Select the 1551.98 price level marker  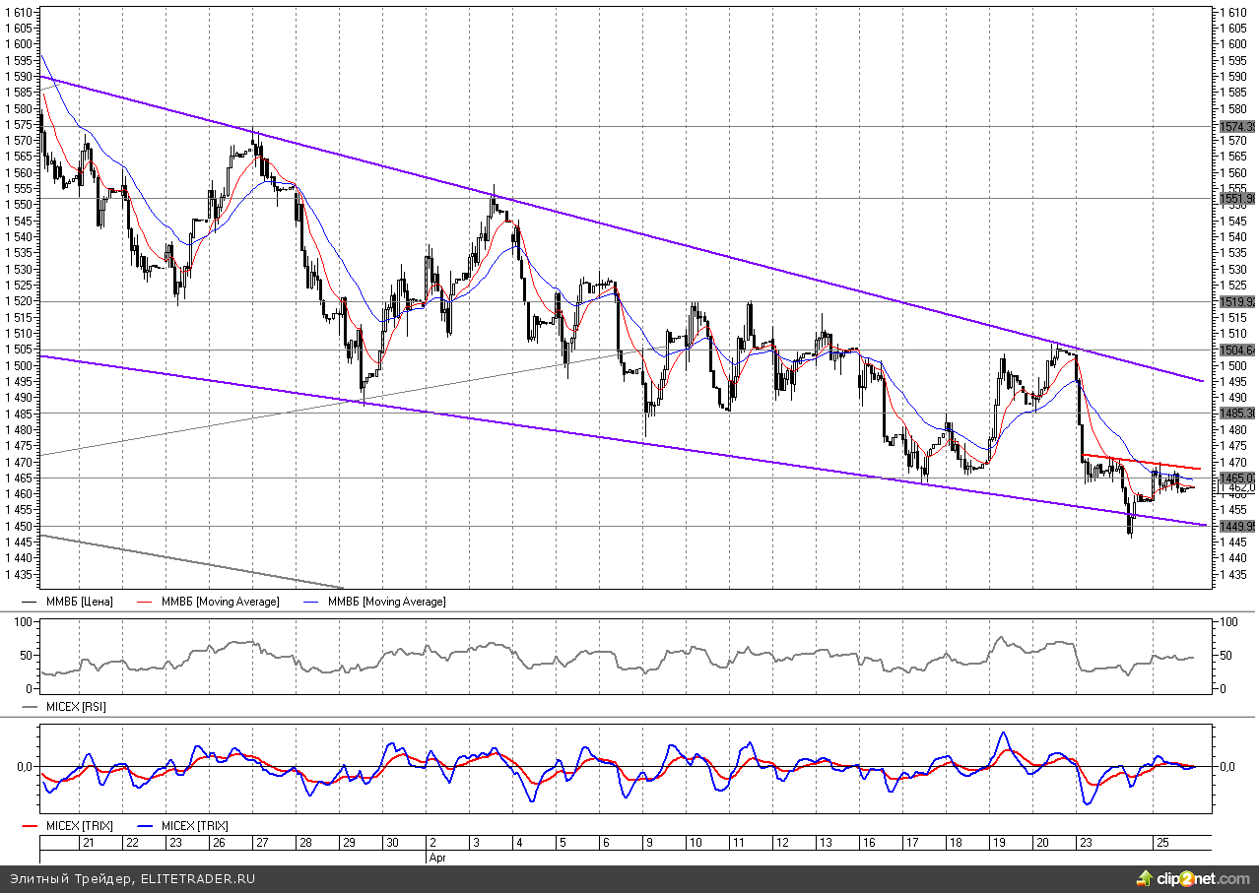click(x=1236, y=199)
